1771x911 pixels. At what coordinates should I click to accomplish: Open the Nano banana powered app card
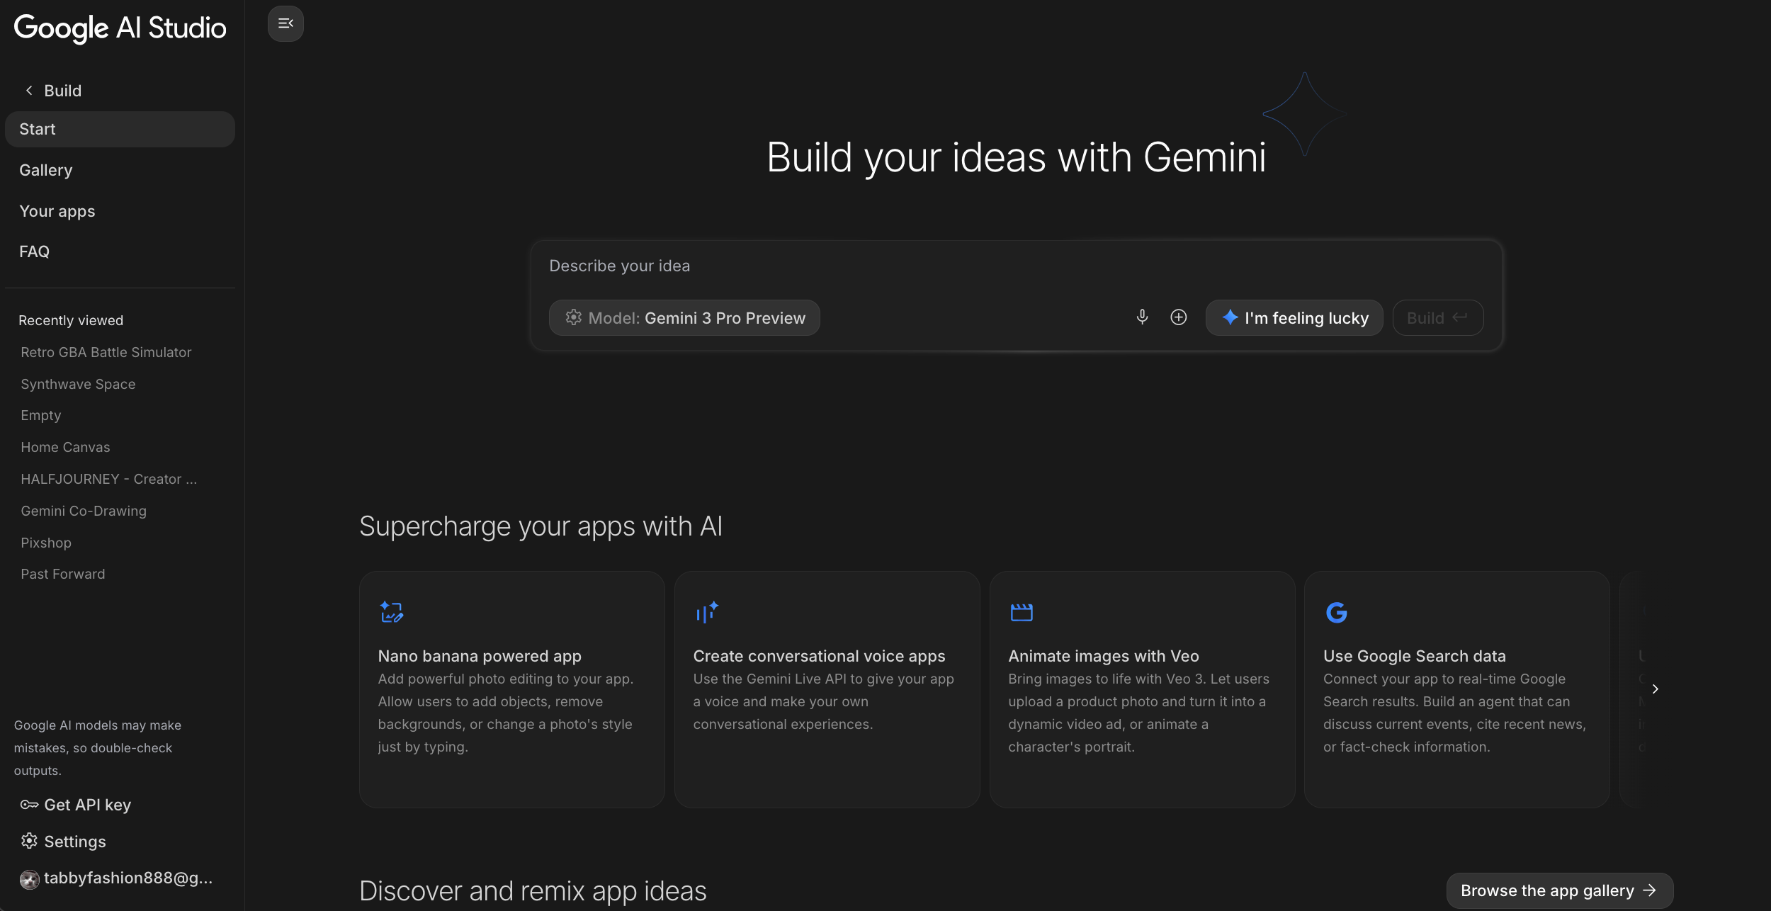point(512,689)
